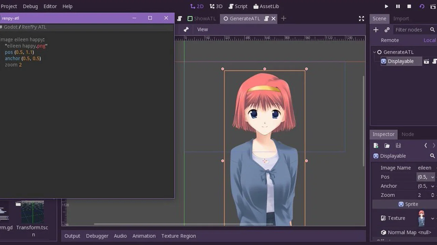This screenshot has height=245, width=437.
Task: Go to previous object in Inspector history
Action: coord(426,146)
